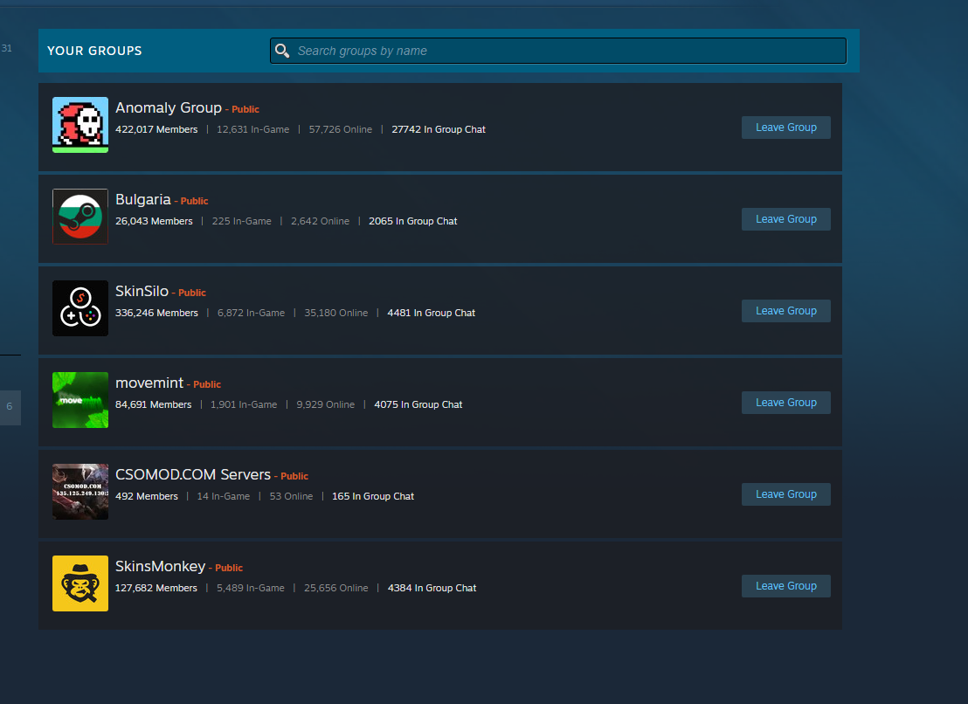
Task: Open the movemint group name link
Action: [x=149, y=383]
